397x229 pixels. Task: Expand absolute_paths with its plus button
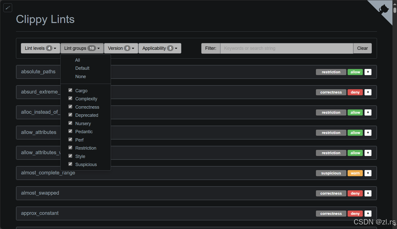[x=368, y=72]
